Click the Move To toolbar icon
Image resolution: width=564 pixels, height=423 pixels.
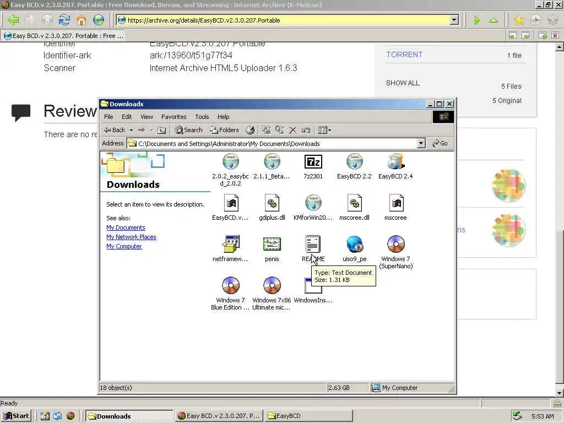[x=266, y=130]
